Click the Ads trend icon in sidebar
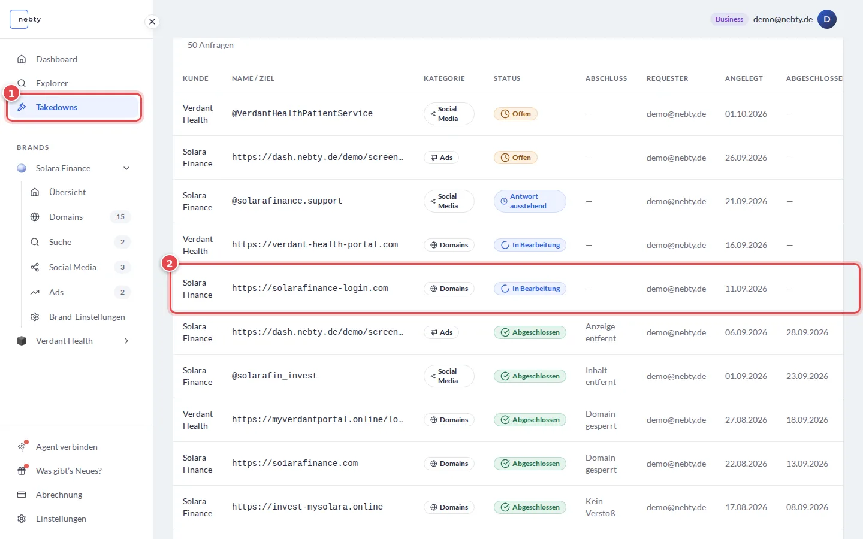 tap(35, 292)
